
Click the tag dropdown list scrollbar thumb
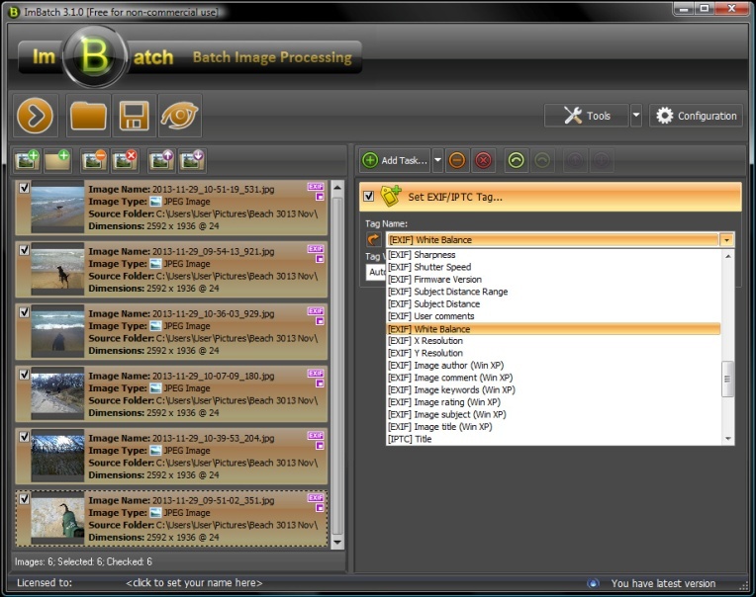[728, 379]
